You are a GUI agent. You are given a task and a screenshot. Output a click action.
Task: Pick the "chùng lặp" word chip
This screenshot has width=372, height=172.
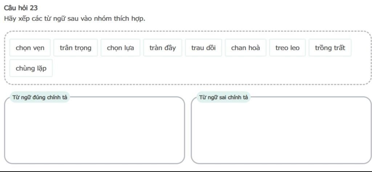[31, 68]
